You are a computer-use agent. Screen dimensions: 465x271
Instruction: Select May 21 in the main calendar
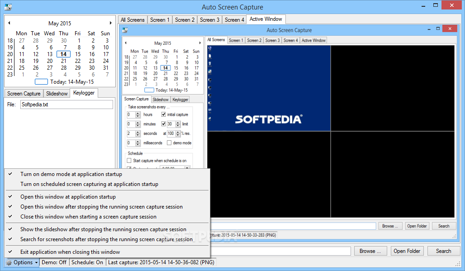point(63,61)
